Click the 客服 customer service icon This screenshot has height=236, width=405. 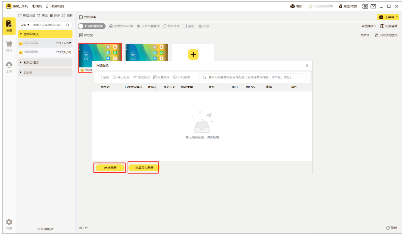pos(292,6)
